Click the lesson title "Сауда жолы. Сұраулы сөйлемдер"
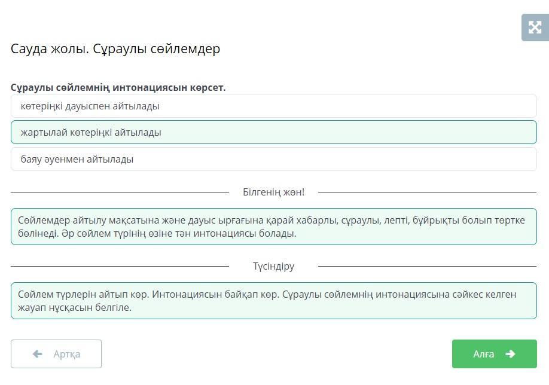Image resolution: width=549 pixels, height=385 pixels. [115, 49]
